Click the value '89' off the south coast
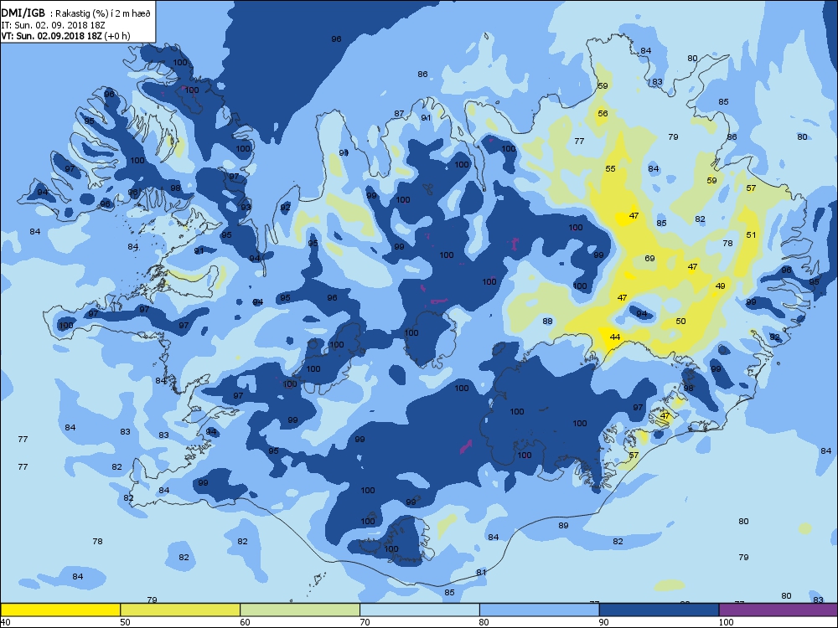The height and width of the screenshot is (628, 838). 563,526
